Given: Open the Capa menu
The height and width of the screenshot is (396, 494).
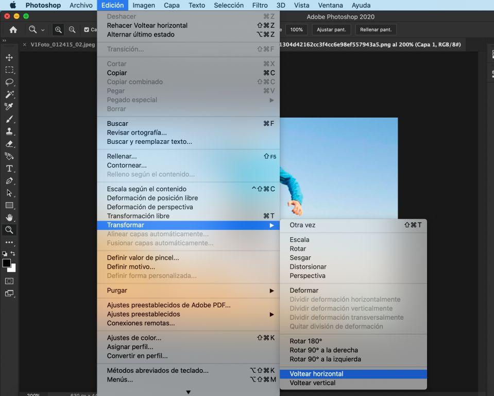Looking at the screenshot, I should point(172,5).
